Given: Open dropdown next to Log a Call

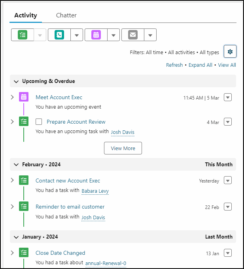Looking at the screenshot, I should pyautogui.click(x=77, y=35).
